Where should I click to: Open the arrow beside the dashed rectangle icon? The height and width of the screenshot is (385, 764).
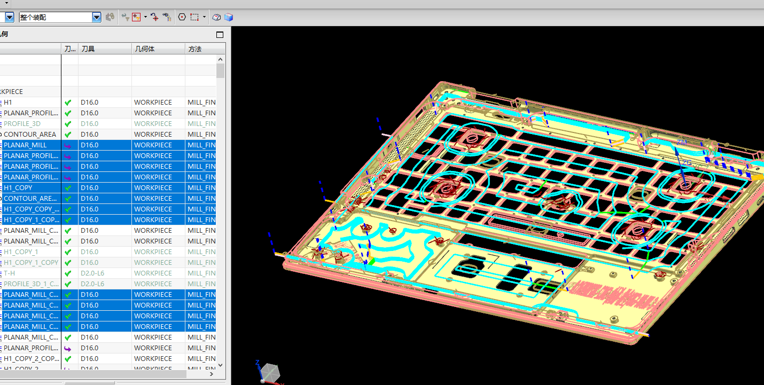pyautogui.click(x=204, y=17)
